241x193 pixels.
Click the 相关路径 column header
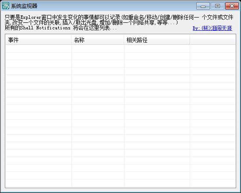[x=157, y=40]
